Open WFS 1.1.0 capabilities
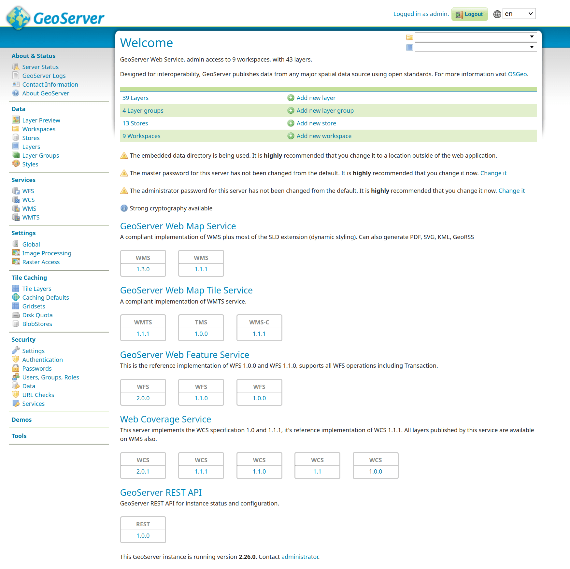The width and height of the screenshot is (570, 569). point(201,398)
